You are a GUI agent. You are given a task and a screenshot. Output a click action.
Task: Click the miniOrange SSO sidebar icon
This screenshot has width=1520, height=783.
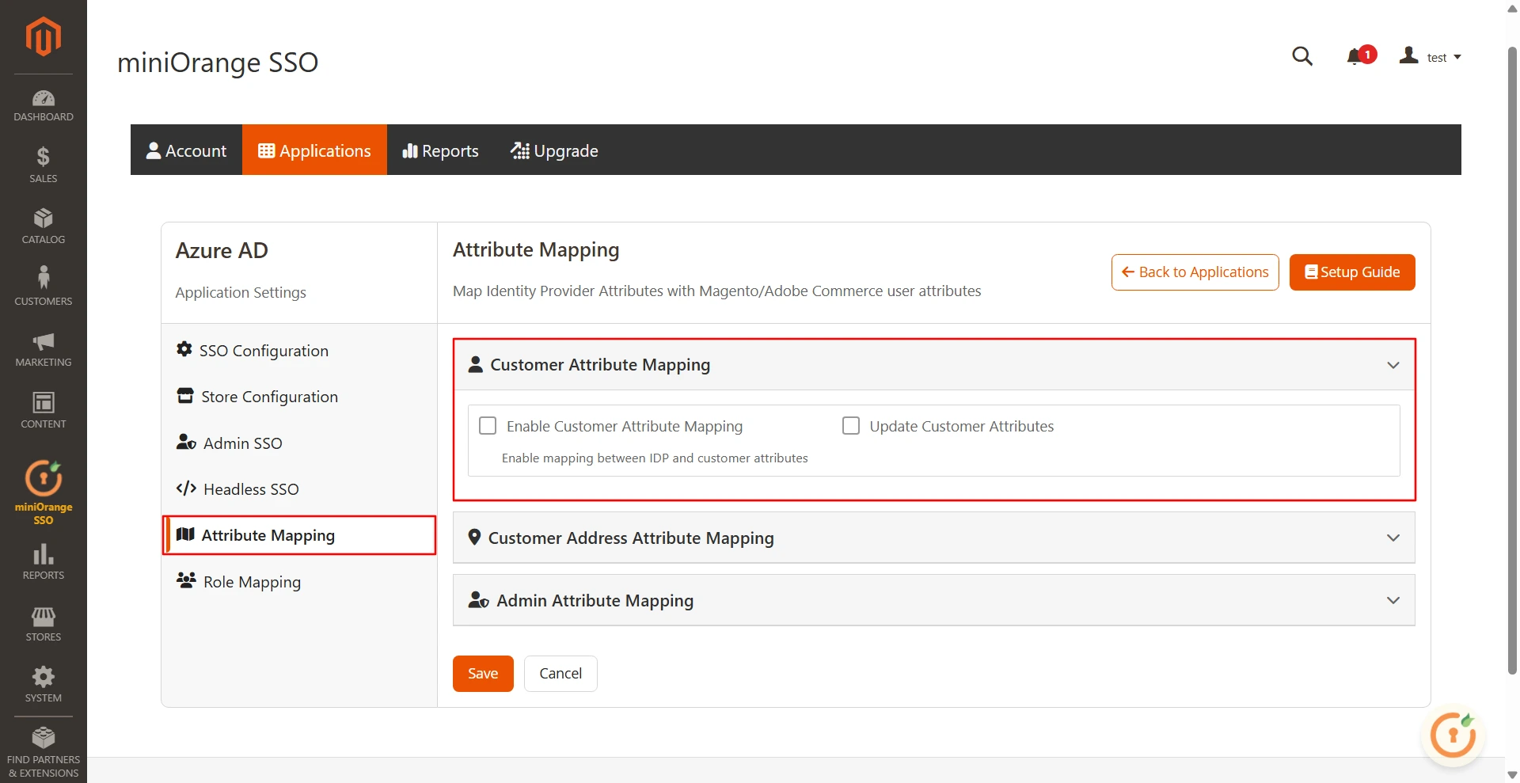43,485
